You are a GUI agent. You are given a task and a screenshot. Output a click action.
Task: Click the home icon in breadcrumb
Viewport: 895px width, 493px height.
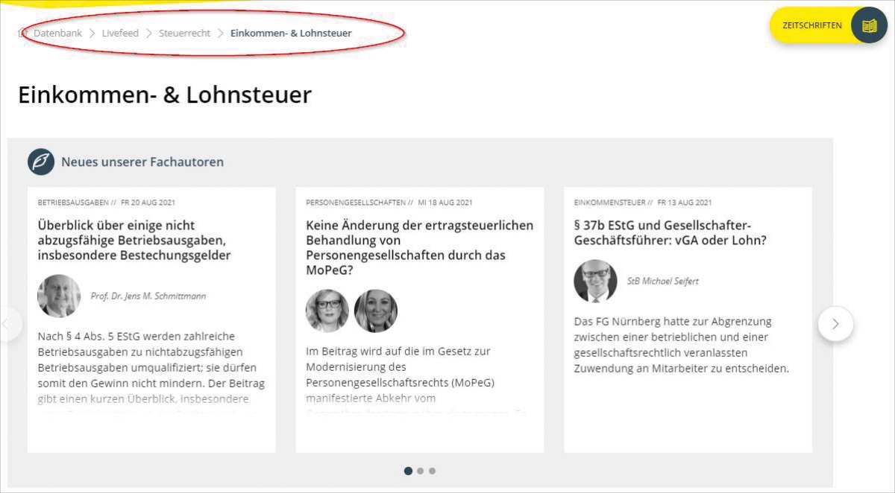pyautogui.click(x=22, y=34)
